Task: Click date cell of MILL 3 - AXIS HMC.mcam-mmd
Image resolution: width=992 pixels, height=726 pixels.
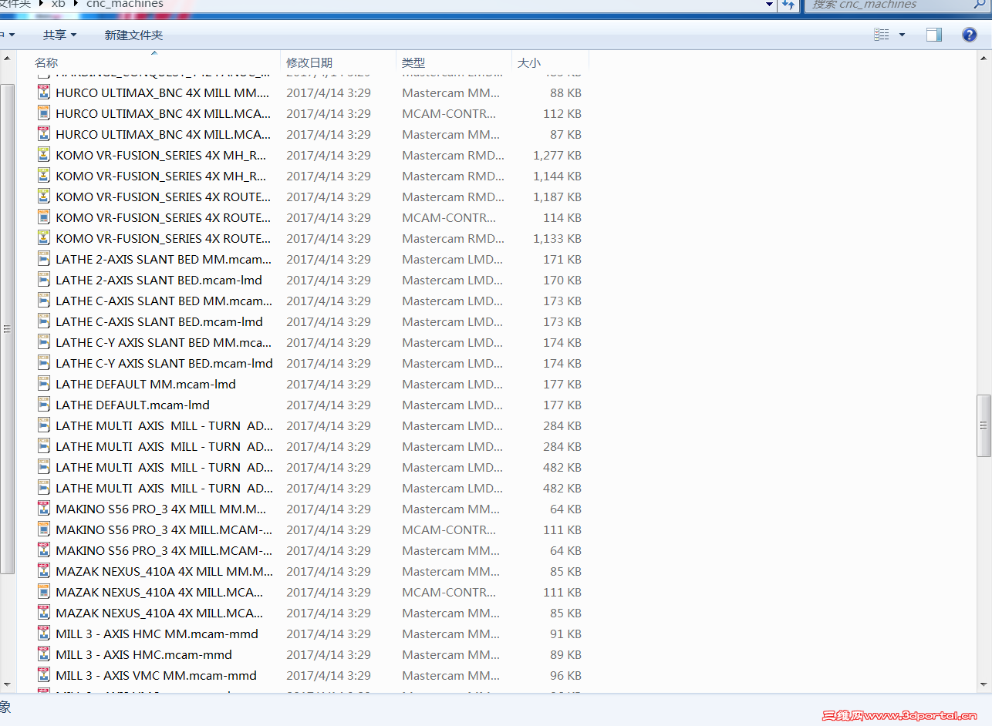Action: coord(329,654)
